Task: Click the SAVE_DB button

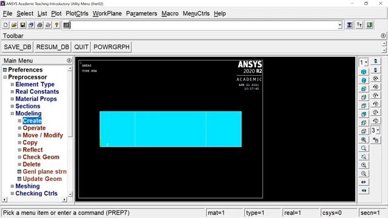Action: [x=18, y=47]
